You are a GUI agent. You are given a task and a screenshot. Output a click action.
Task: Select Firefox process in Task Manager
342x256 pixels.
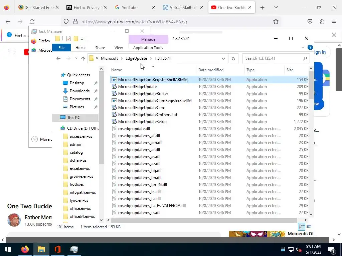pyautogui.click(x=41, y=41)
